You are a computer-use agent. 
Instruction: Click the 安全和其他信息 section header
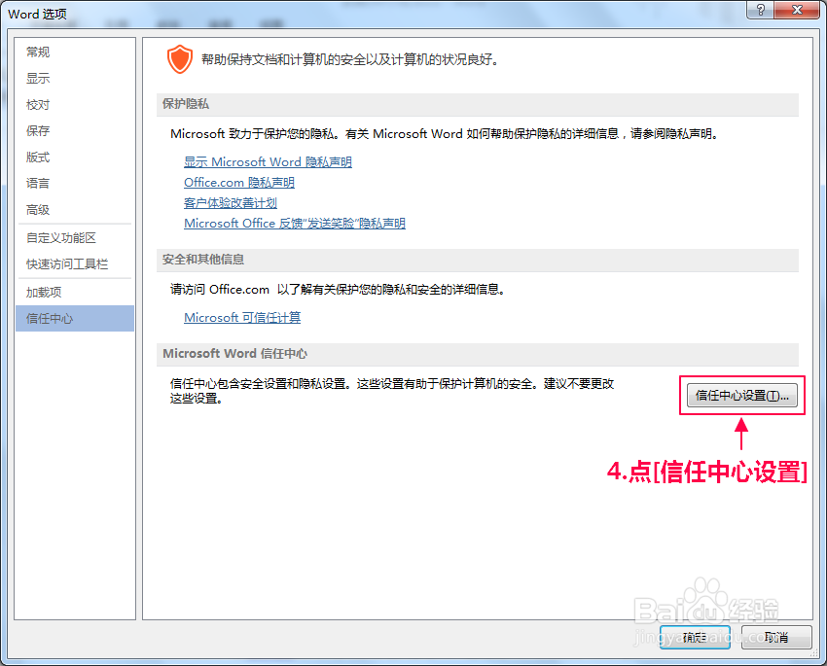click(478, 260)
